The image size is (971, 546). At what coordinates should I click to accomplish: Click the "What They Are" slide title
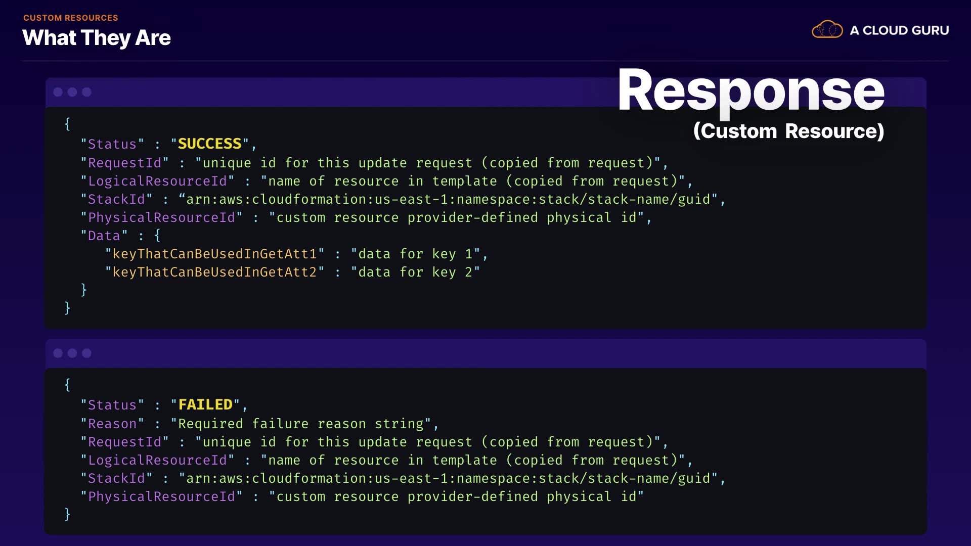(x=97, y=38)
